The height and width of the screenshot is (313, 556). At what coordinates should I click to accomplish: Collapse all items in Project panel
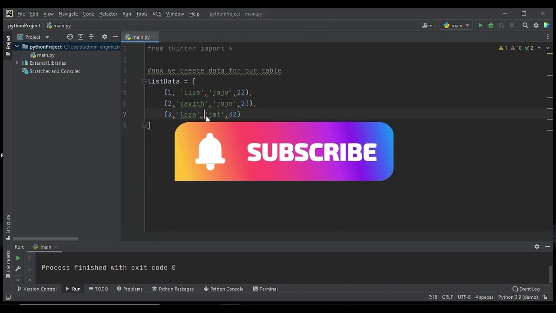pyautogui.click(x=91, y=37)
